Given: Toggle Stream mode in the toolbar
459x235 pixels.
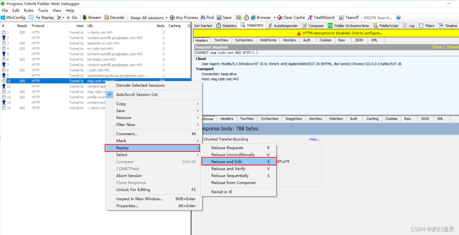Looking at the screenshot, I should [x=92, y=18].
